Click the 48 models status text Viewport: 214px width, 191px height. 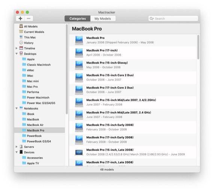coord(107,170)
